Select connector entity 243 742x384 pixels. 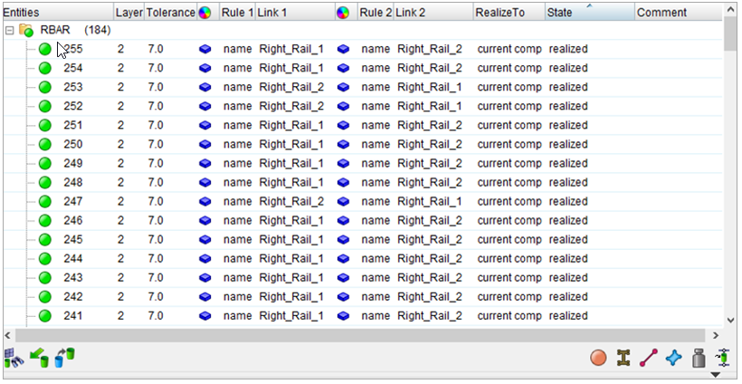[x=73, y=277]
